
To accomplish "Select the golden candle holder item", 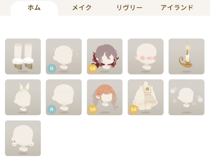I will (x=186, y=56).
